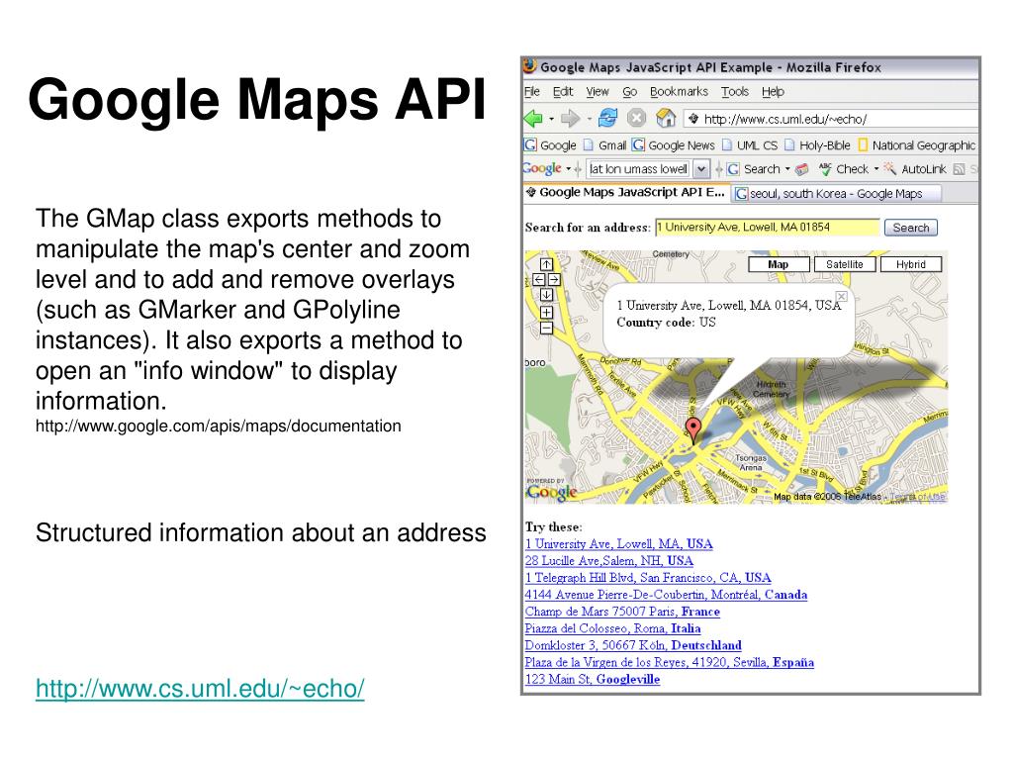Click the Google Toolbar search text box
The image size is (1013, 760).
tap(640, 169)
